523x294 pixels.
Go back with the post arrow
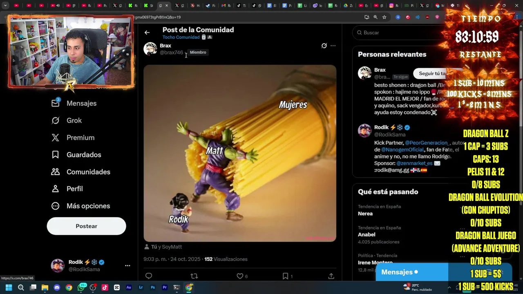pyautogui.click(x=147, y=33)
